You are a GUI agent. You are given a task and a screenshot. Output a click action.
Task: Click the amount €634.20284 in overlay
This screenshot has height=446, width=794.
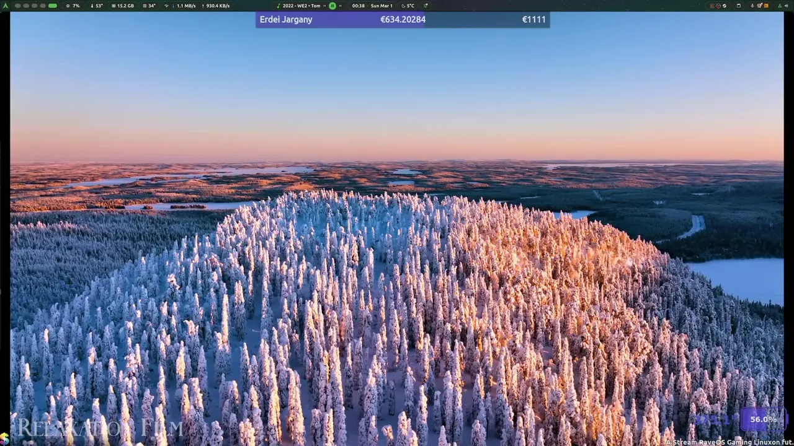click(403, 20)
